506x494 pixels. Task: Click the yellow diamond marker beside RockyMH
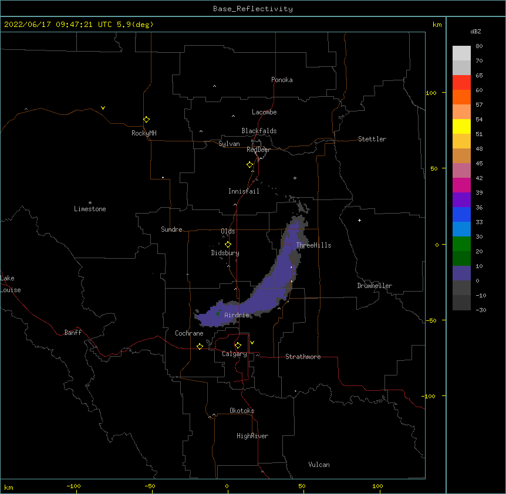click(146, 120)
